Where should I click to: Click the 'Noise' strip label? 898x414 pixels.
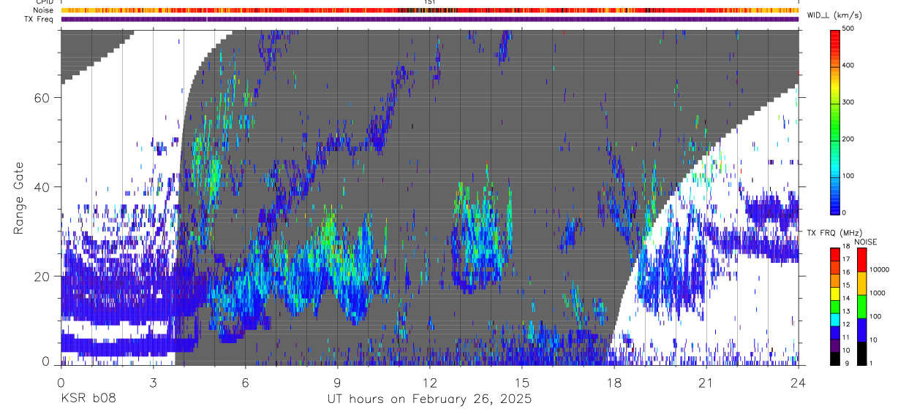pyautogui.click(x=42, y=10)
